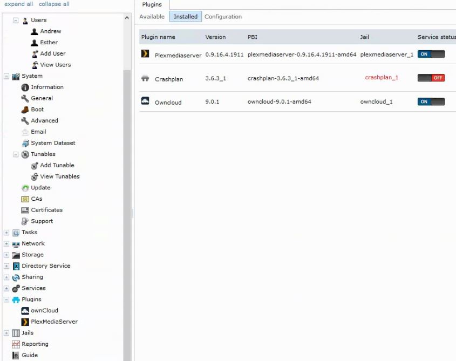The height and width of the screenshot is (361, 456).
Task: Expand the Services tree node
Action: point(6,288)
